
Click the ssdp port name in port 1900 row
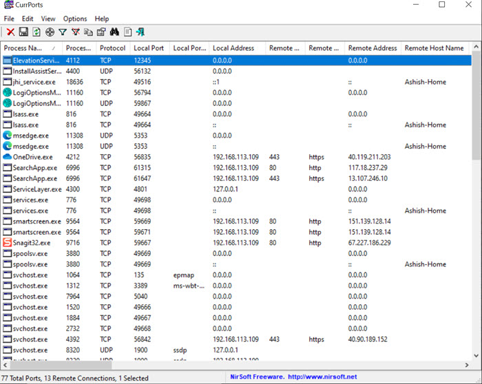point(180,350)
